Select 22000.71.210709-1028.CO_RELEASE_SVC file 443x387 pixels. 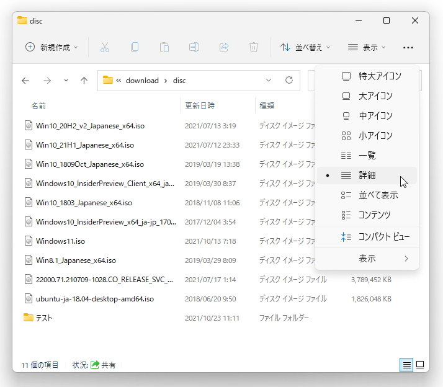(x=104, y=279)
